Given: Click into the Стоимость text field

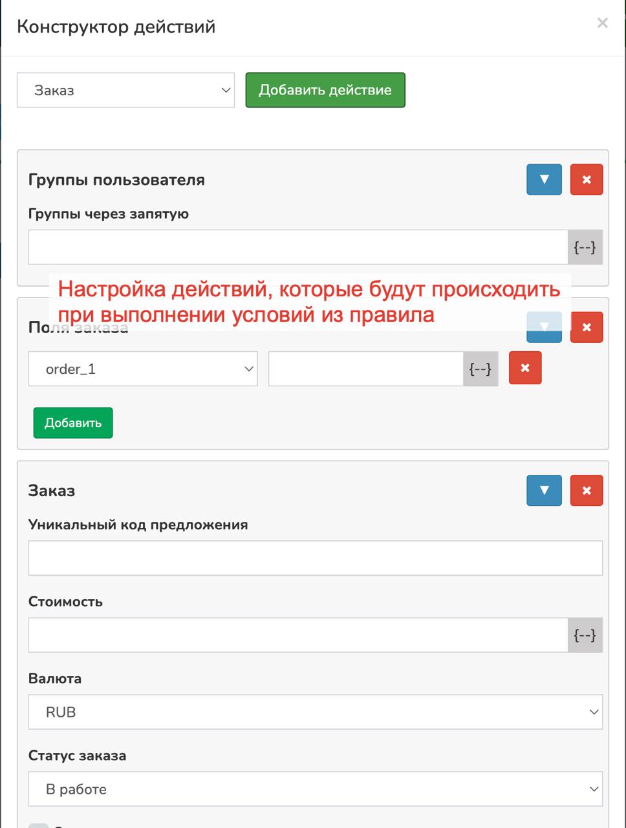Looking at the screenshot, I should pyautogui.click(x=297, y=635).
